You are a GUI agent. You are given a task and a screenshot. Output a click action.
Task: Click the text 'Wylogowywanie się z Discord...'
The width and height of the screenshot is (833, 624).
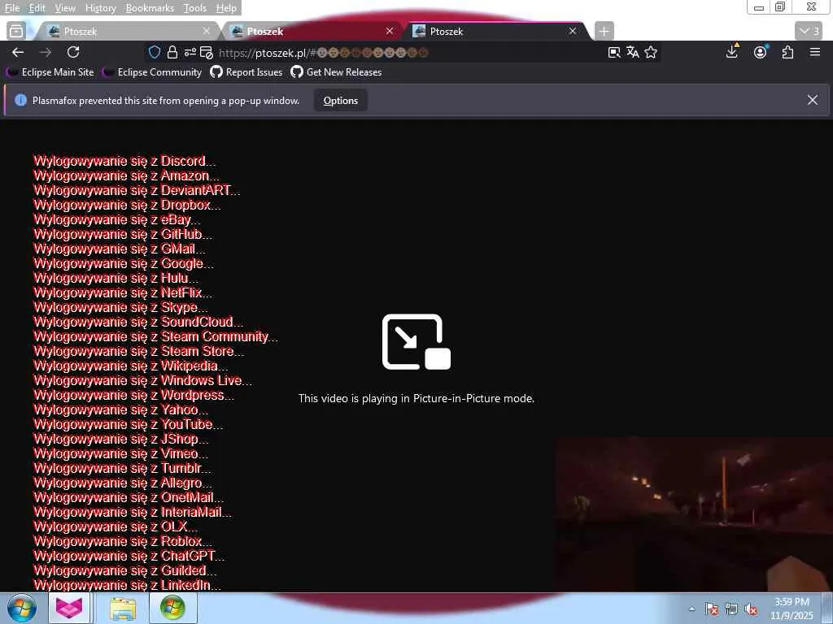pos(124,161)
